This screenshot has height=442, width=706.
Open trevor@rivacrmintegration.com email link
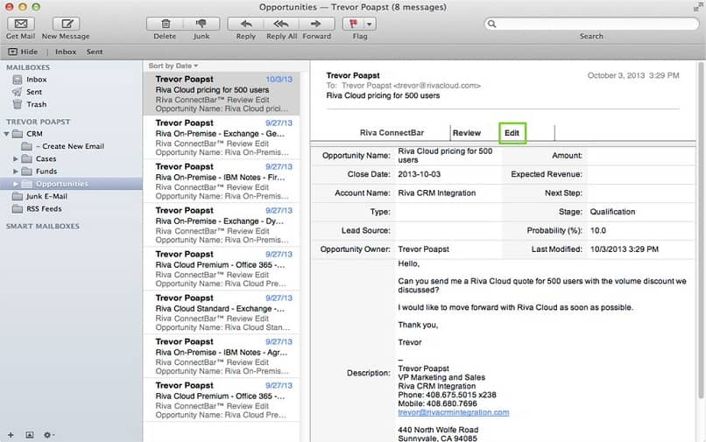(x=454, y=413)
